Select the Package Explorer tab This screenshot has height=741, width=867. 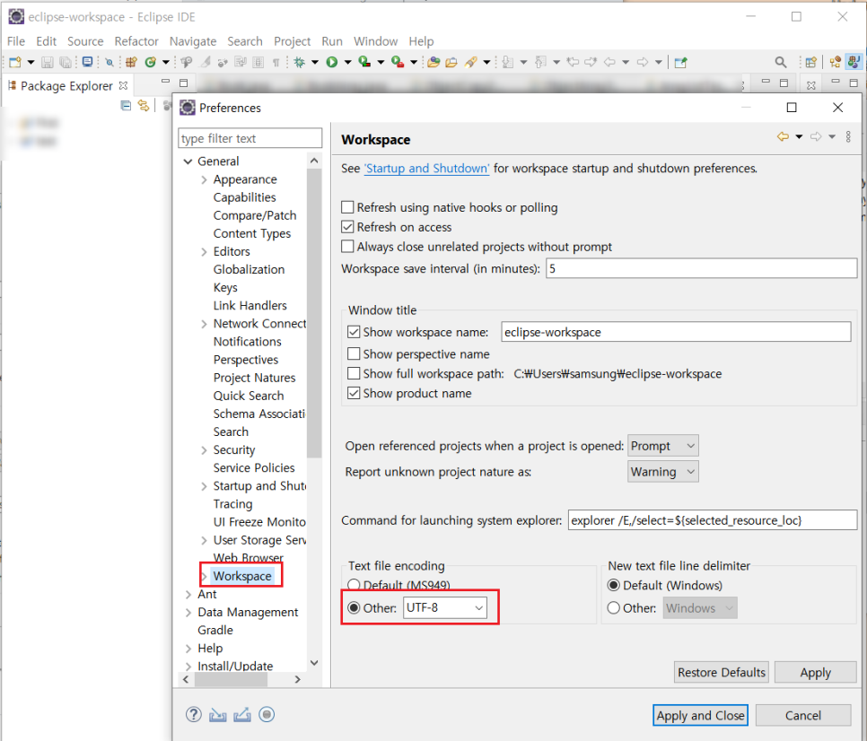[x=66, y=85]
